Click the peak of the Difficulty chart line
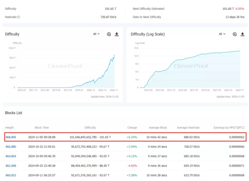The width and height of the screenshot is (249, 181). click(114, 55)
